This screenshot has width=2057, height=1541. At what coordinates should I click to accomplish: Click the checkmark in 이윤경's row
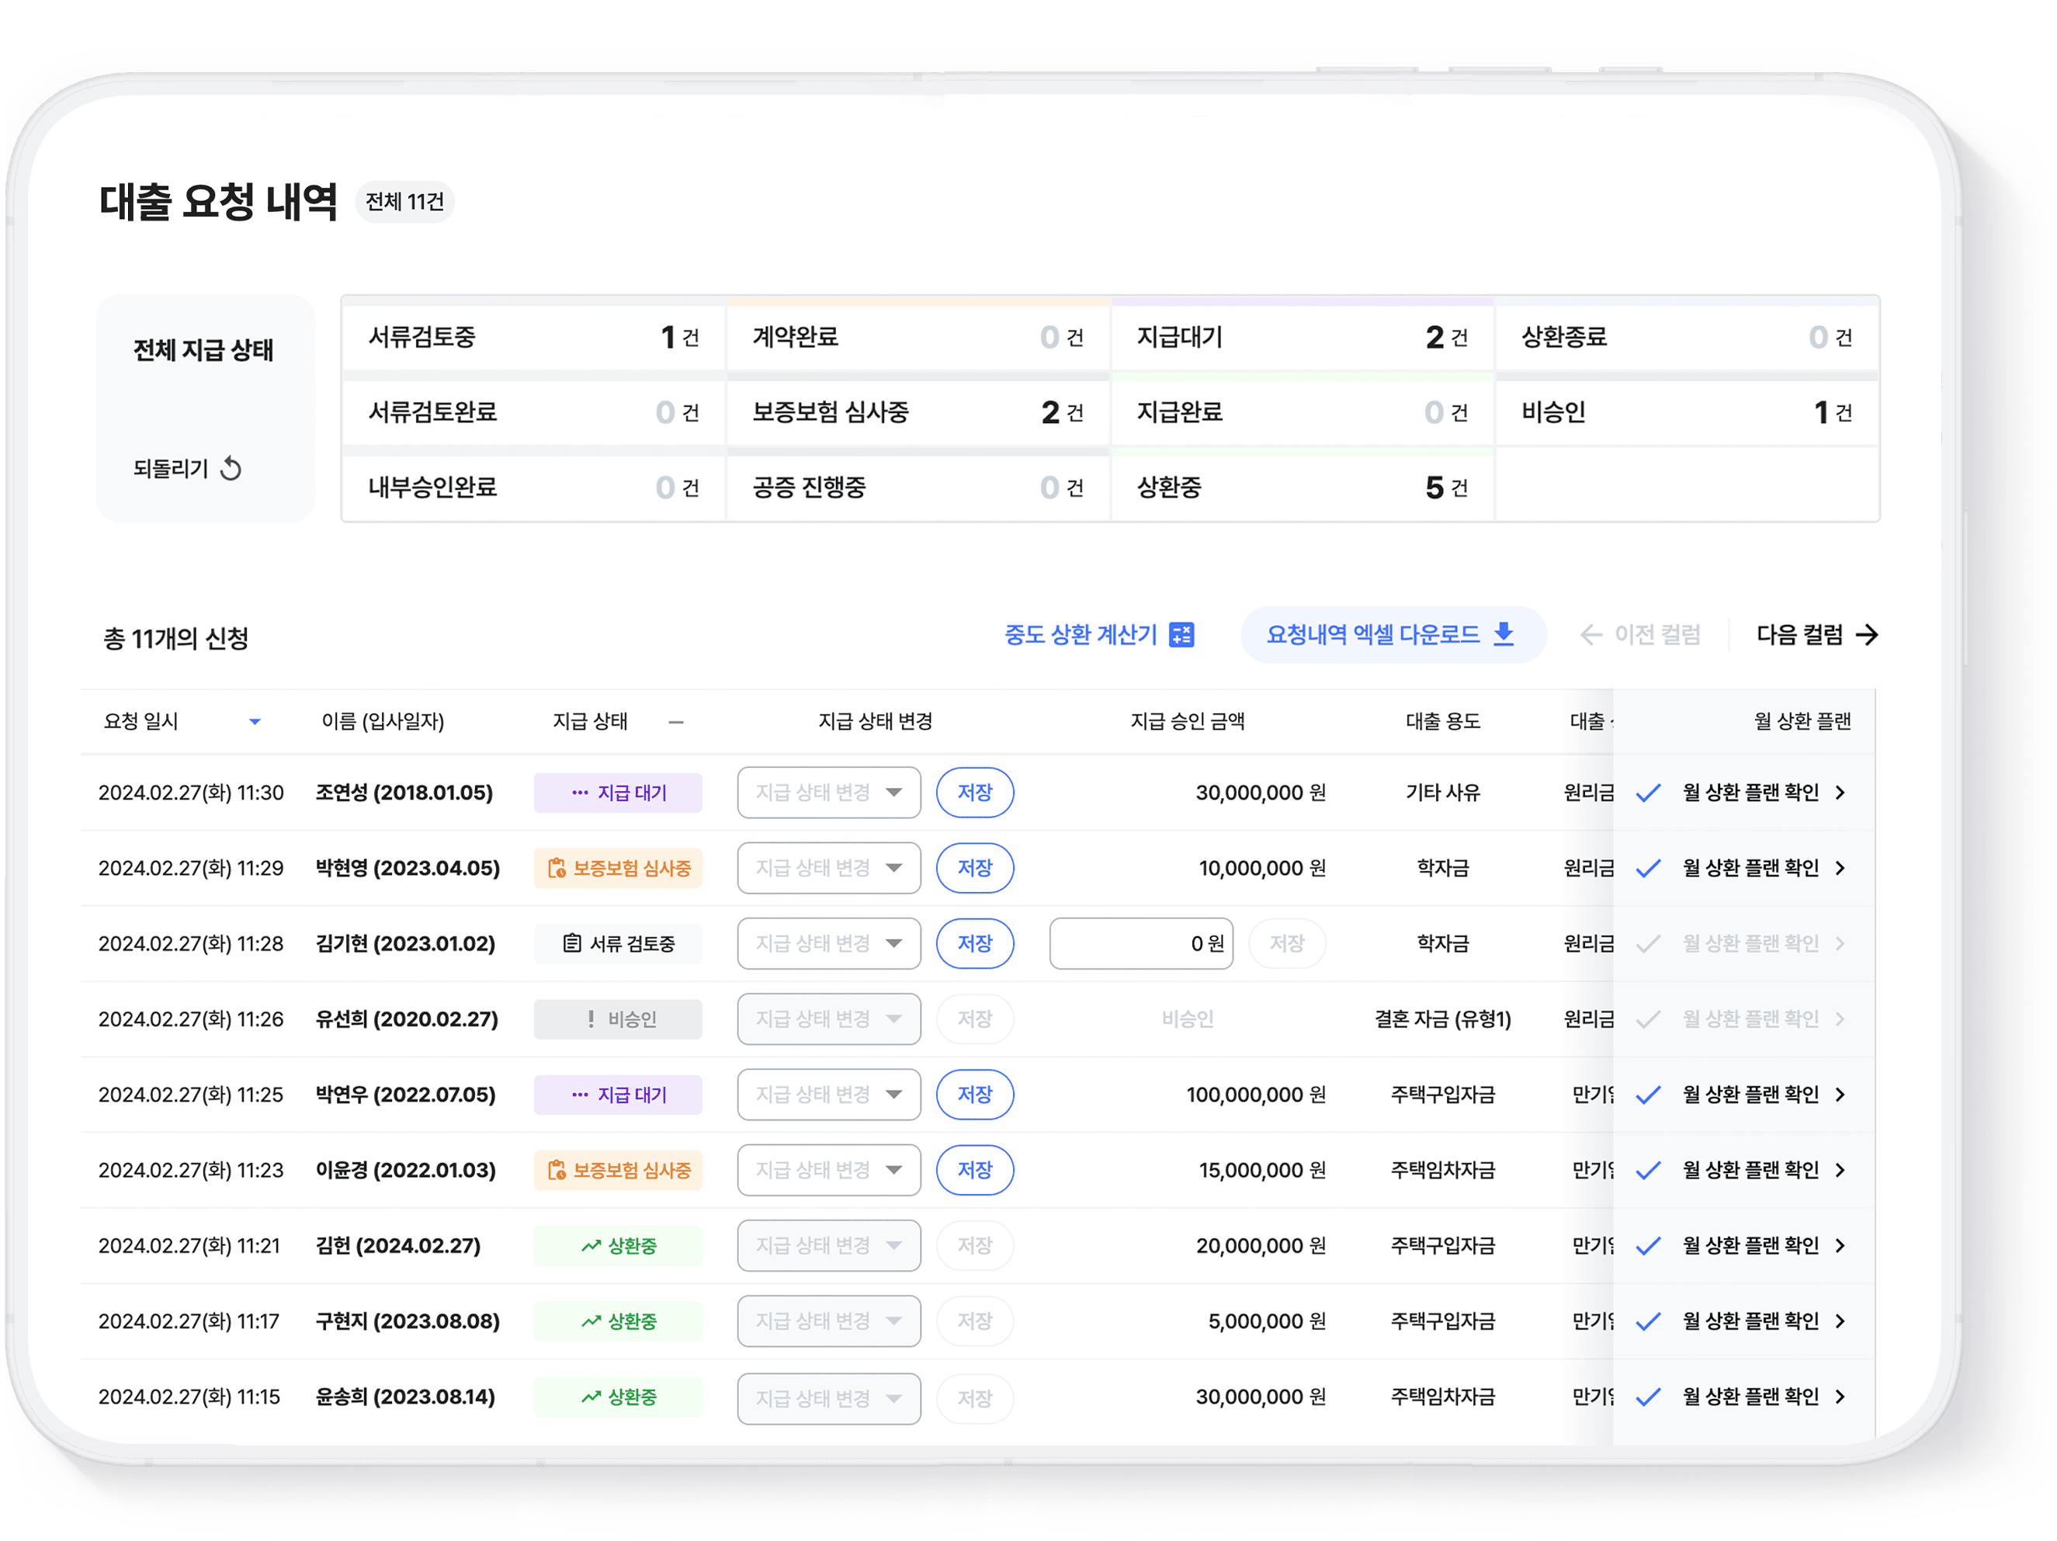tap(1648, 1170)
